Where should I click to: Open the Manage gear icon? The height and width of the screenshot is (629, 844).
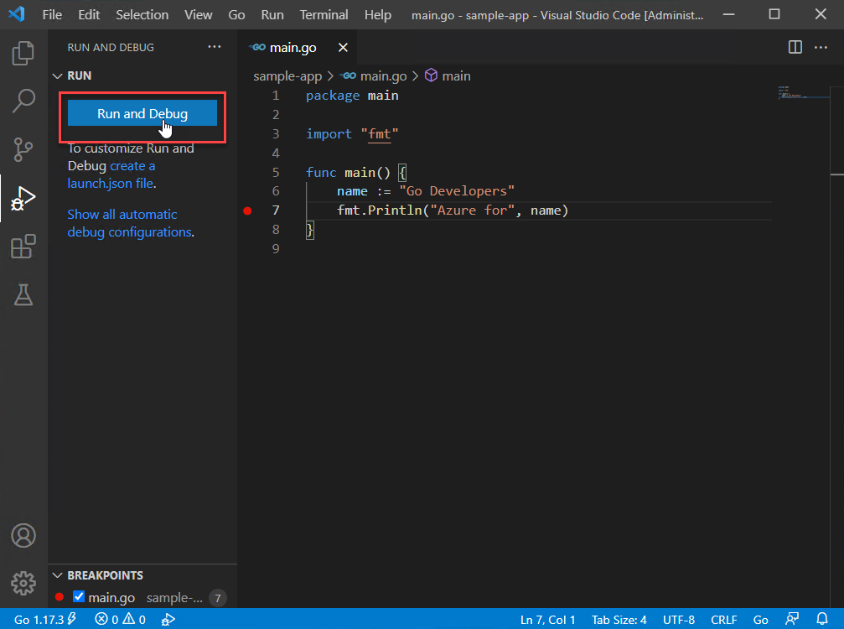coord(23,582)
